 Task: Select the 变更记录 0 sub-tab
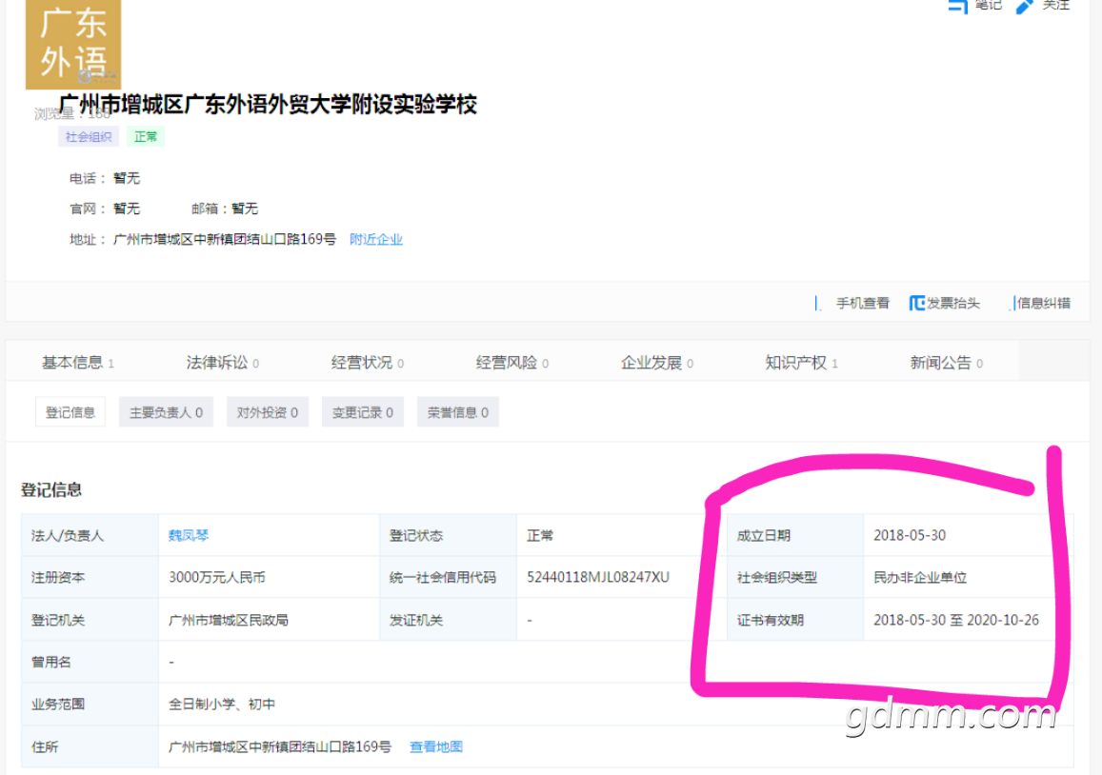coord(363,411)
